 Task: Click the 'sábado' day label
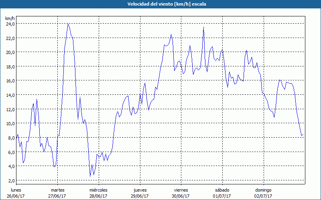pyautogui.click(x=222, y=190)
